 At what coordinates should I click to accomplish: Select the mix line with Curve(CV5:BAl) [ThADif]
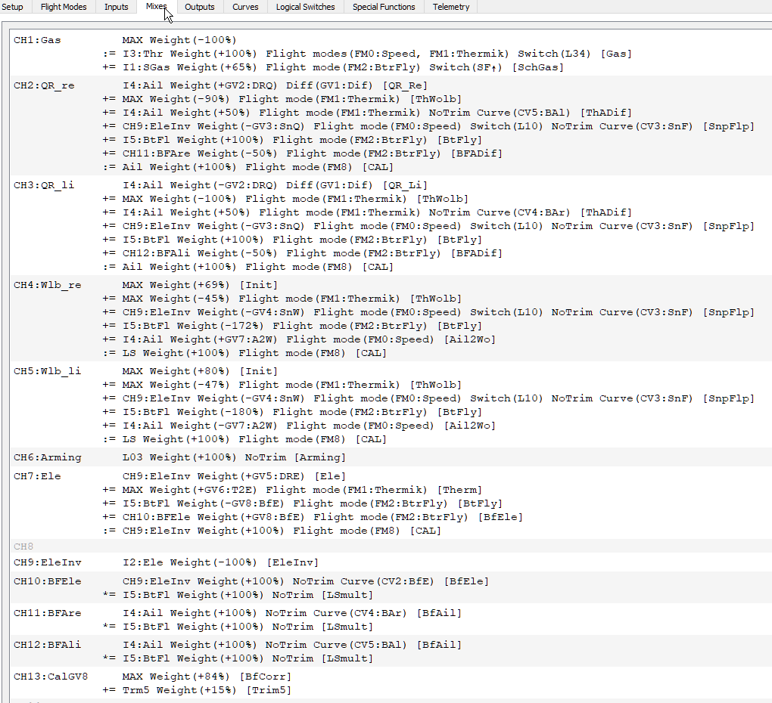point(367,113)
